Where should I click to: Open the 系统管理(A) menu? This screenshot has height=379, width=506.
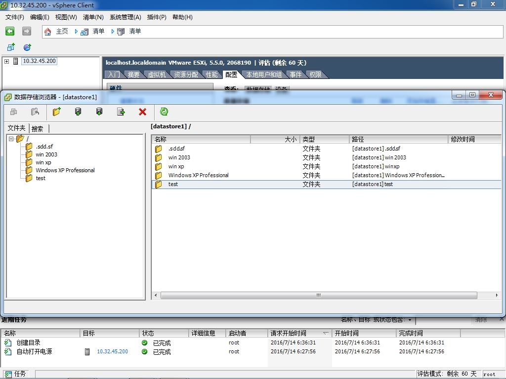pos(126,17)
